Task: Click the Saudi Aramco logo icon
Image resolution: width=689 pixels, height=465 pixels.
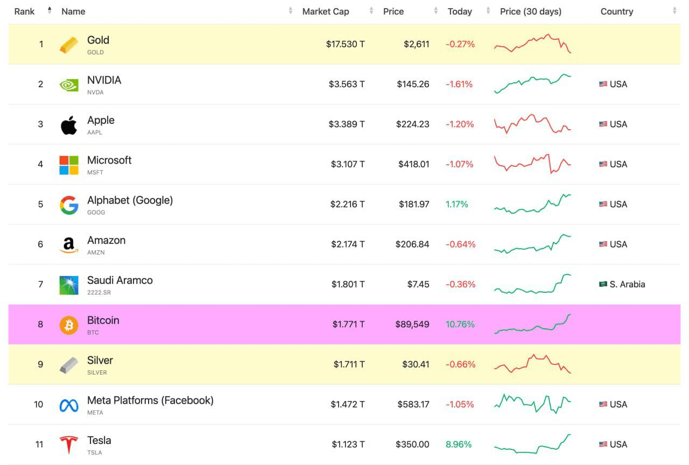Action: [69, 285]
